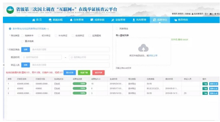Click the cloud upload icon

coord(143,48)
